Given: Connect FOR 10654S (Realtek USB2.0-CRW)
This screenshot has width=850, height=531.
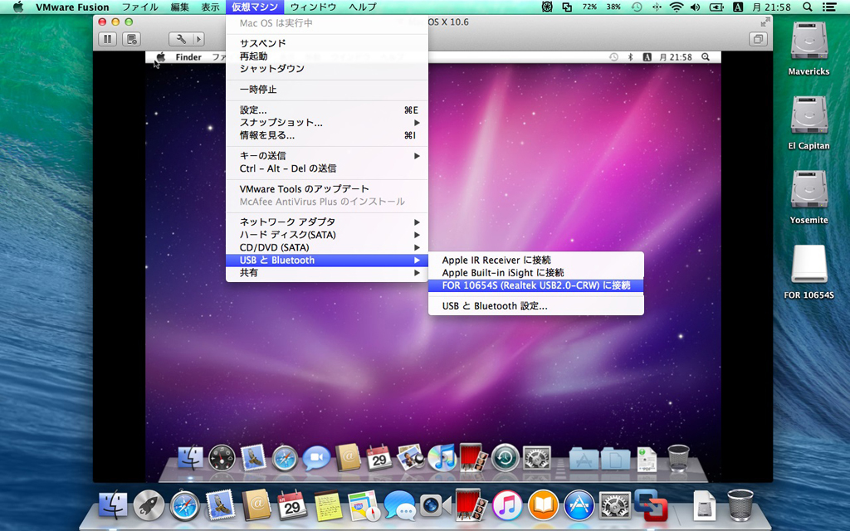Looking at the screenshot, I should 536,285.
